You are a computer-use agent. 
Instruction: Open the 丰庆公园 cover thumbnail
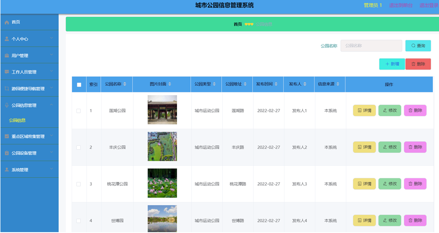163,146
